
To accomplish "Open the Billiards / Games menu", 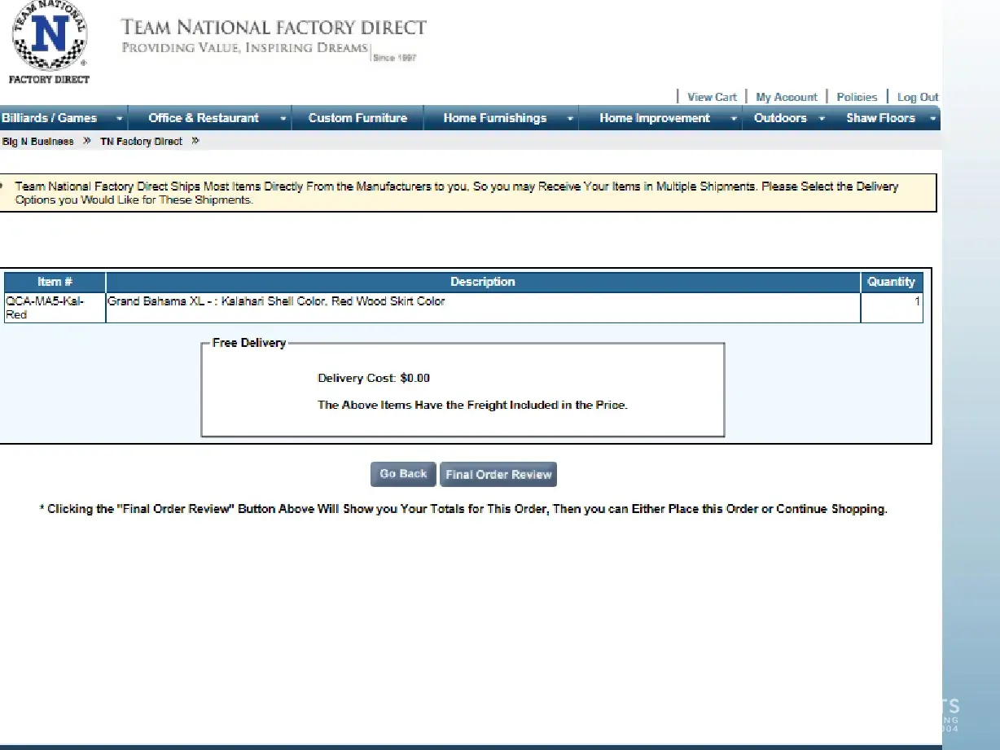I will click(x=50, y=118).
